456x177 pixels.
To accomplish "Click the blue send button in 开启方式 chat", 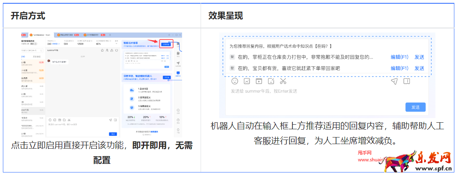I will coord(113,134).
